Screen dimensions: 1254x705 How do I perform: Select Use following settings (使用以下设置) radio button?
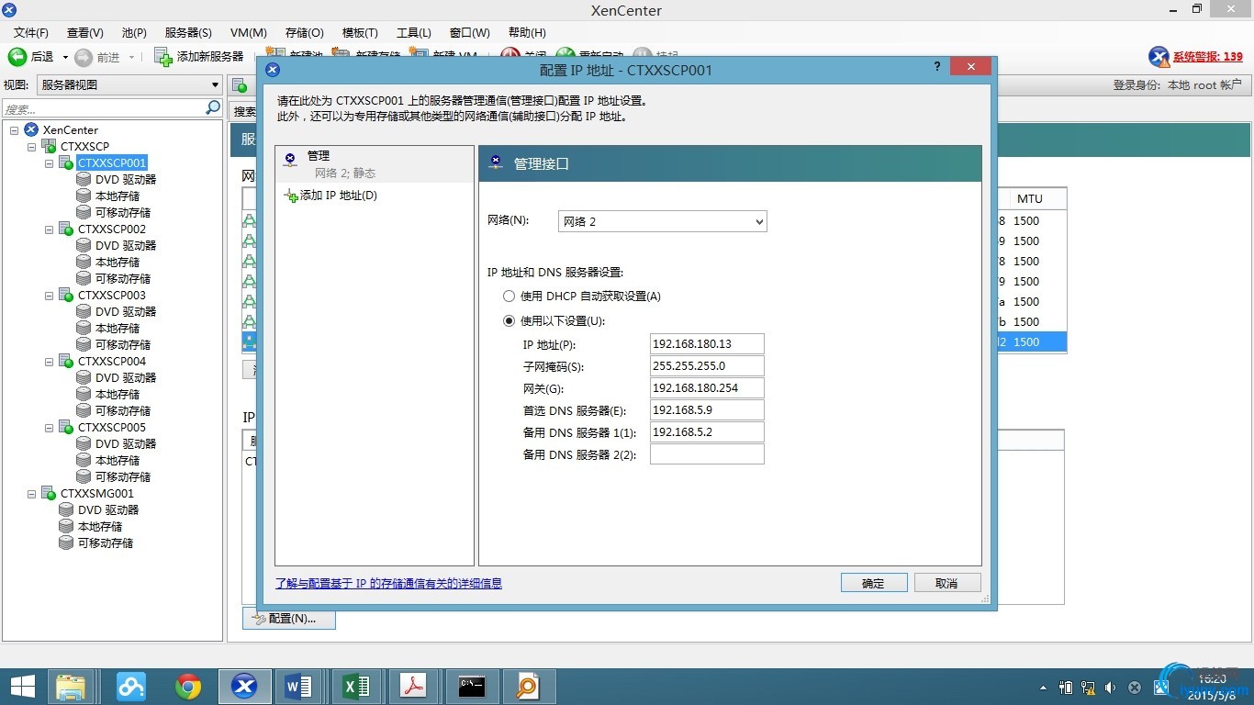coord(509,321)
